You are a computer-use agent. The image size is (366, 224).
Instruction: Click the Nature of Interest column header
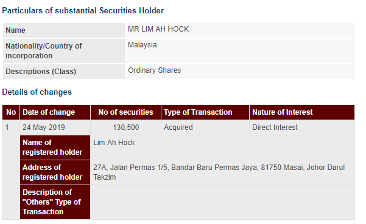pyautogui.click(x=302, y=112)
